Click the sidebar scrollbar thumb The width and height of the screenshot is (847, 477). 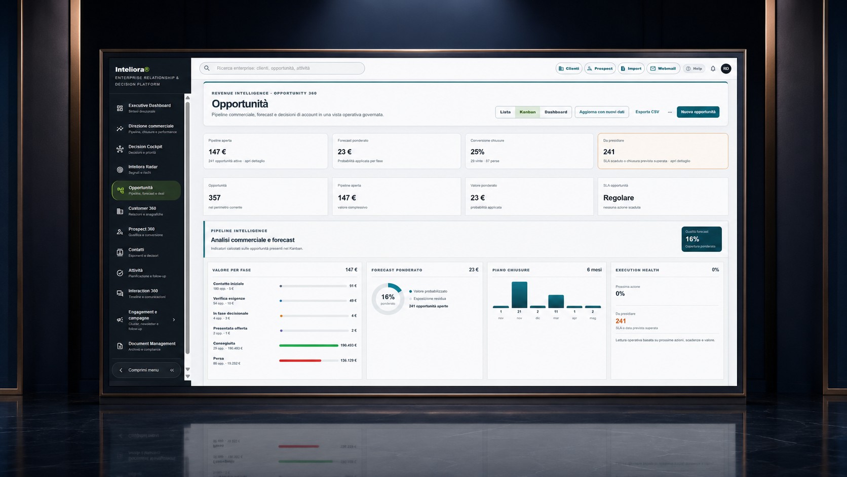pyautogui.click(x=188, y=228)
